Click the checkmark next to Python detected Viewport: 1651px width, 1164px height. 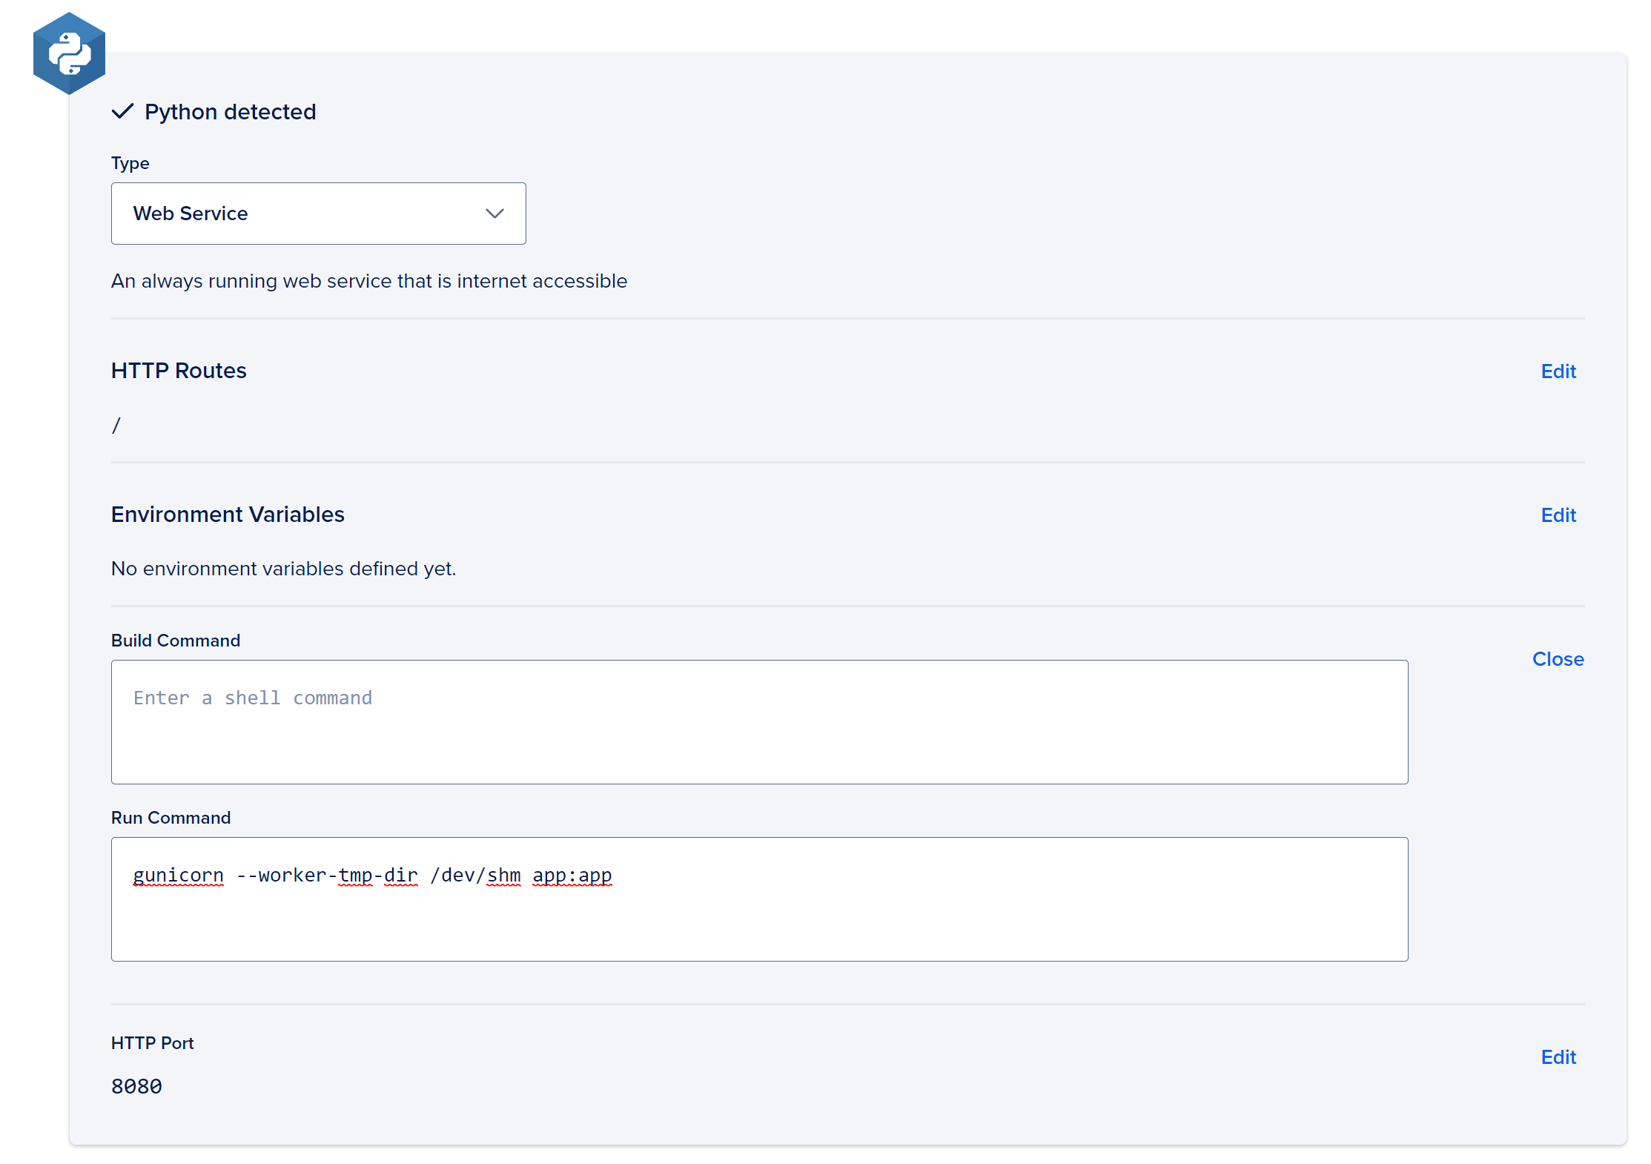click(x=122, y=111)
